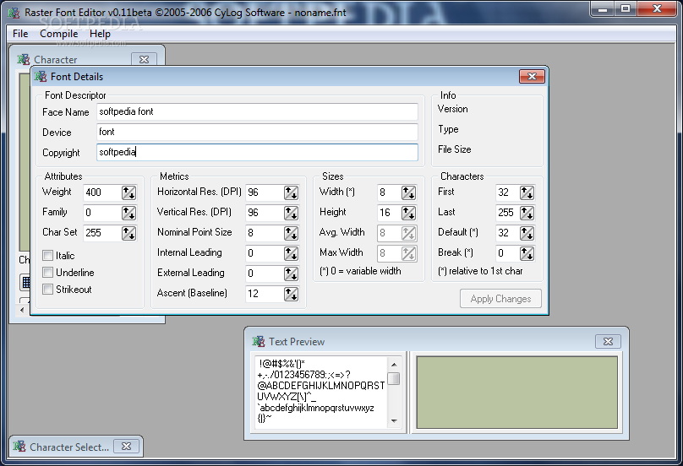683x466 pixels.
Task: Click the Nominal Point Size value field
Action: click(265, 233)
